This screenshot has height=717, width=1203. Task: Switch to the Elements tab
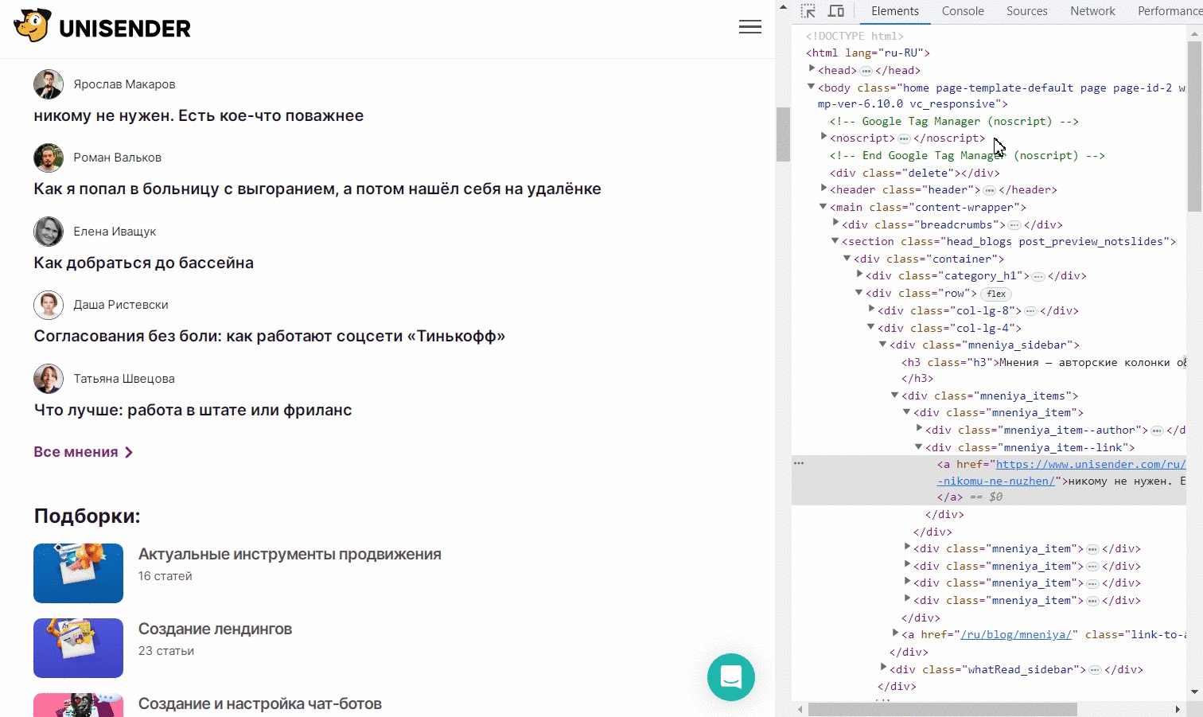[894, 11]
